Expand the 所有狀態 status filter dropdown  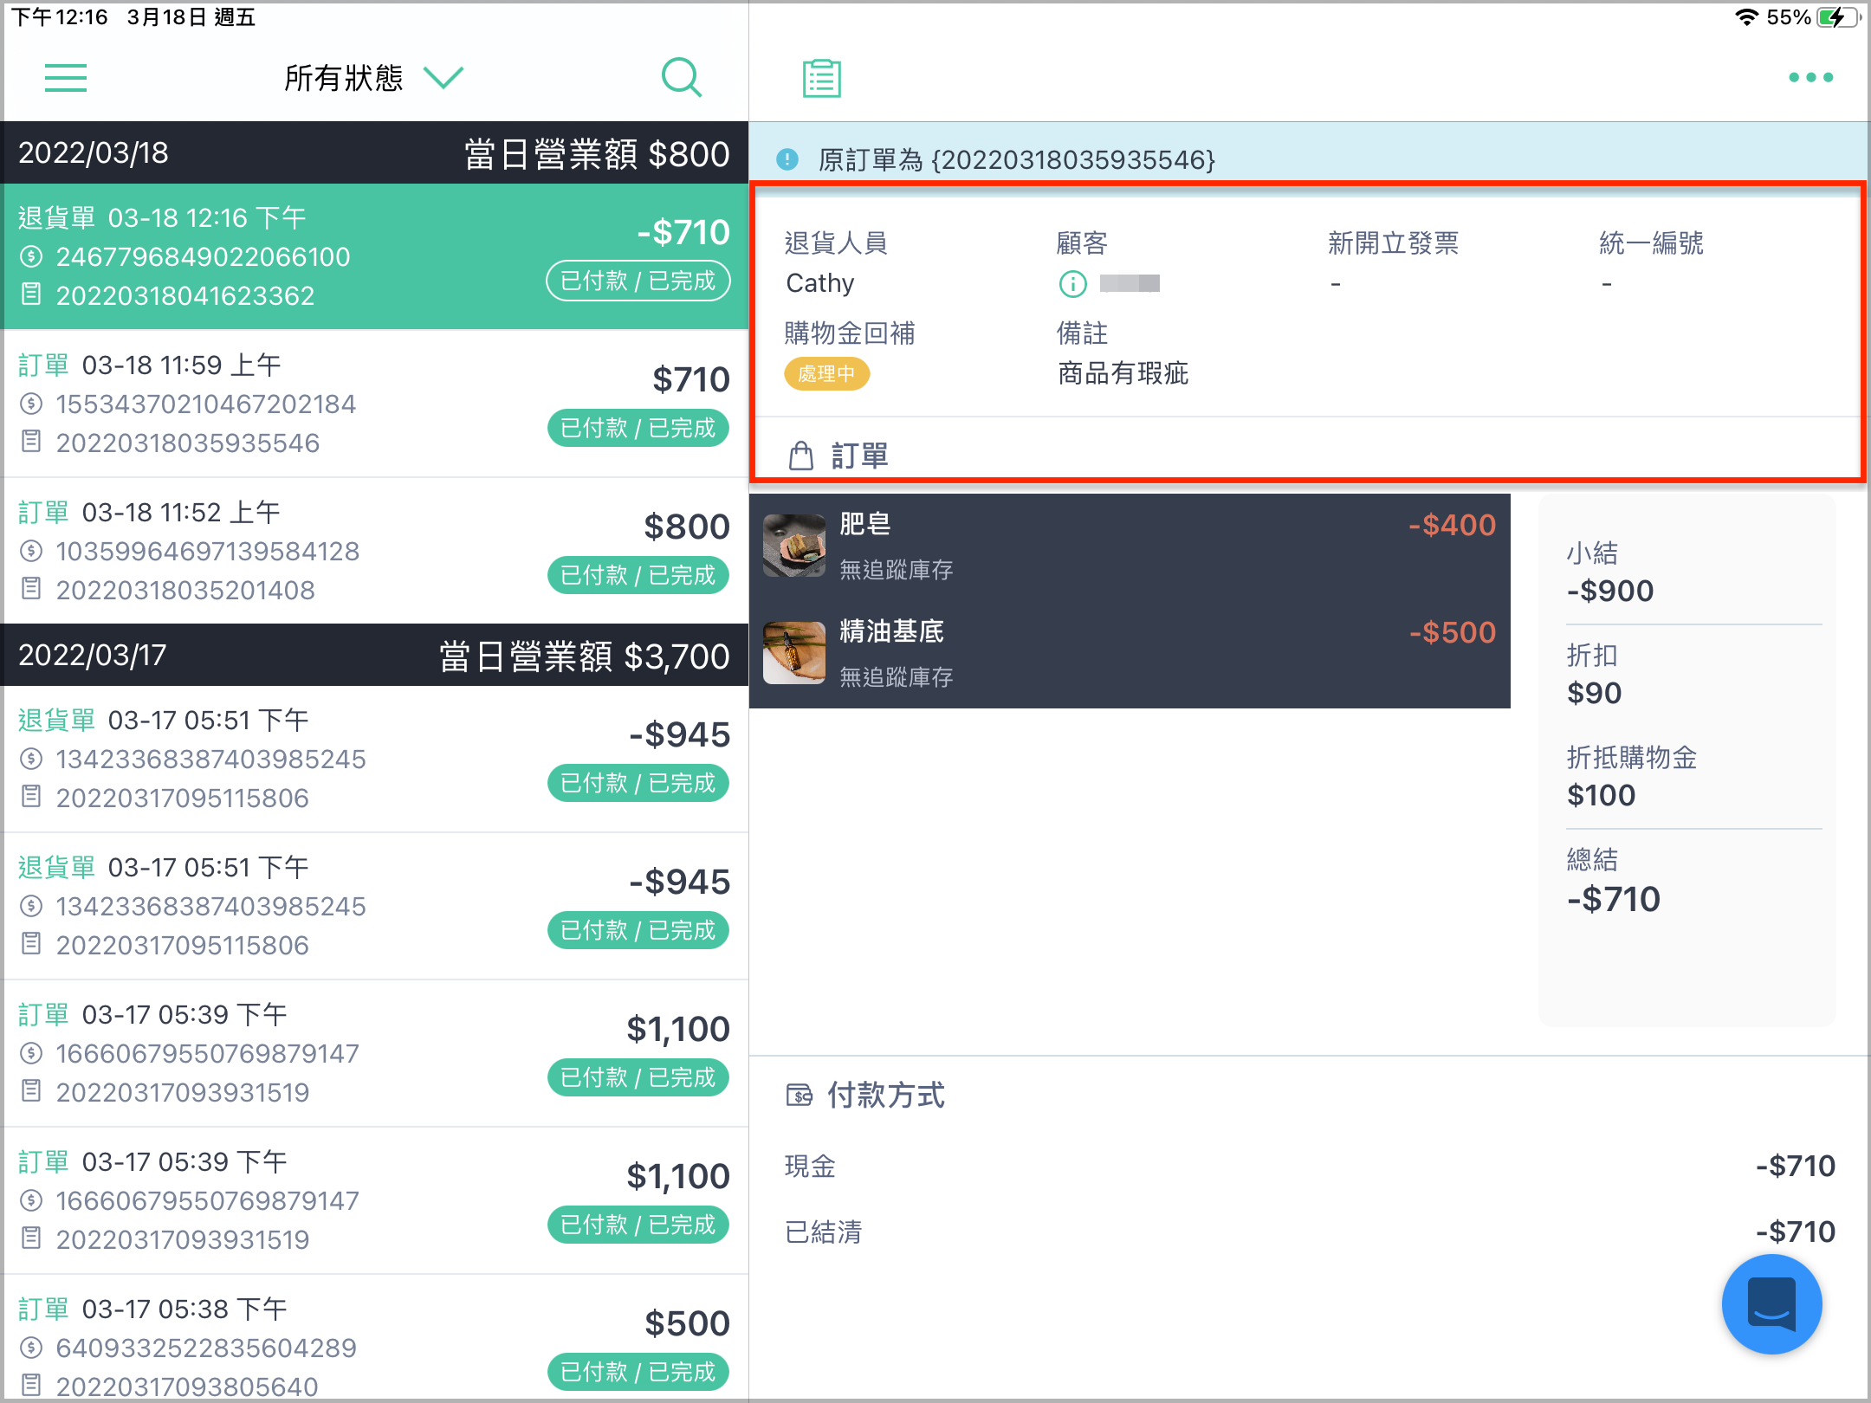[x=374, y=78]
